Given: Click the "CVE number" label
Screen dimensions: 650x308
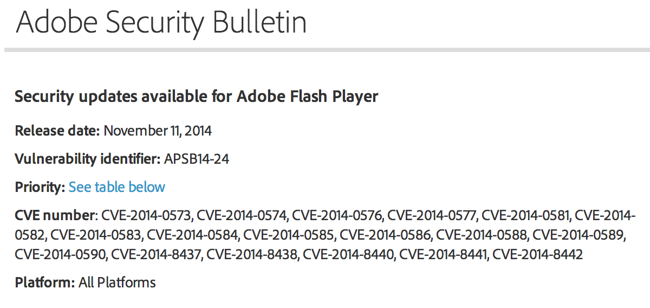Looking at the screenshot, I should [55, 216].
